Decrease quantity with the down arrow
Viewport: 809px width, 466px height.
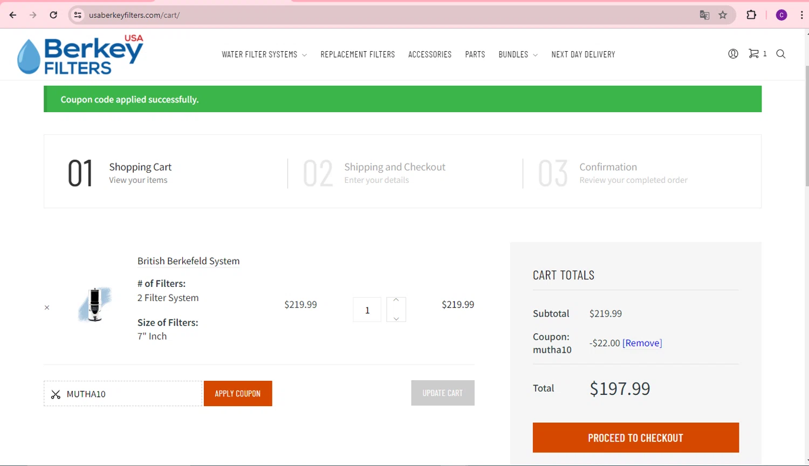tap(396, 318)
